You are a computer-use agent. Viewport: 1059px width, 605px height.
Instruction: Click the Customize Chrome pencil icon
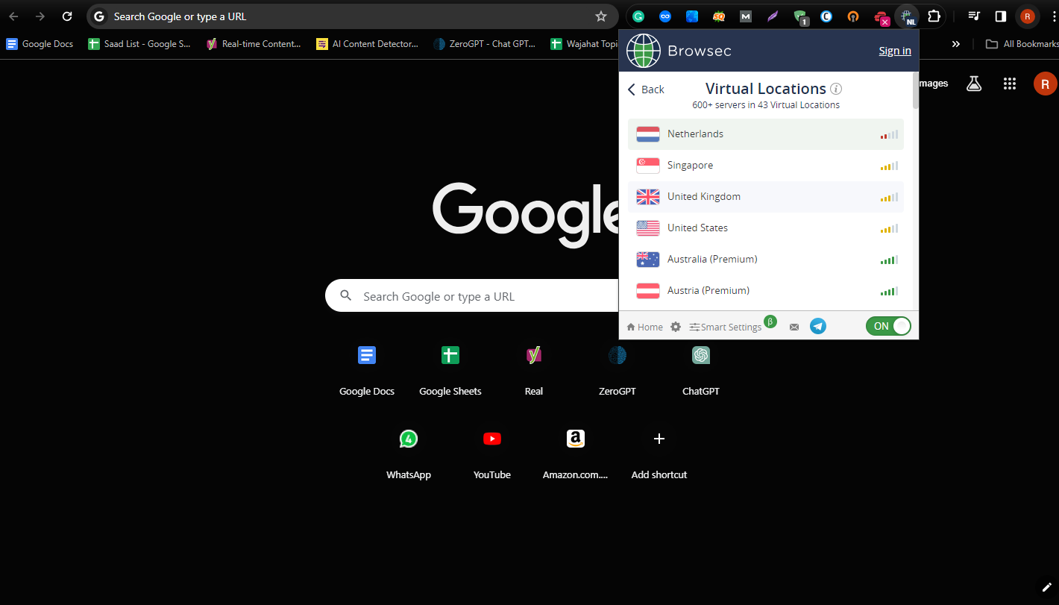[x=1046, y=587]
